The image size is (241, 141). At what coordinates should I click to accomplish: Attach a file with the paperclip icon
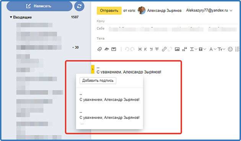99,49
